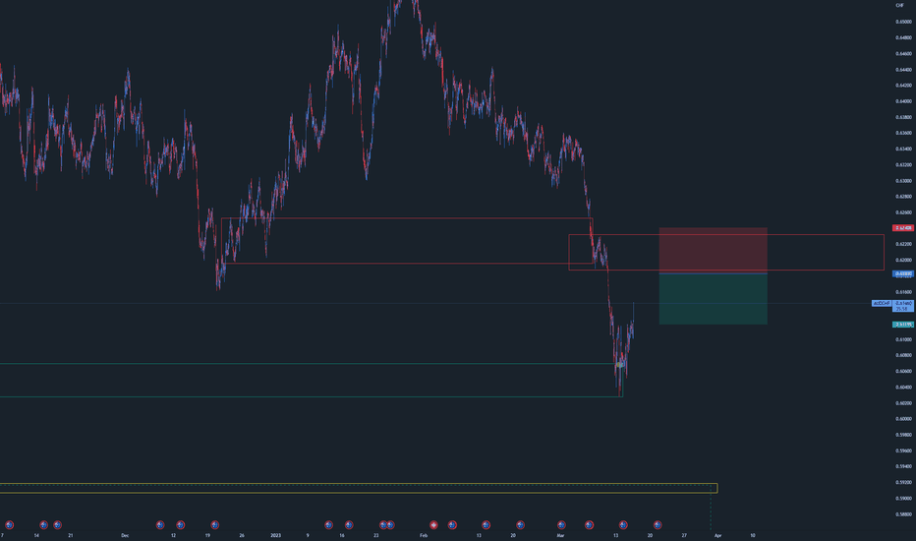Click the 2023 label on the time axis

(x=276, y=535)
